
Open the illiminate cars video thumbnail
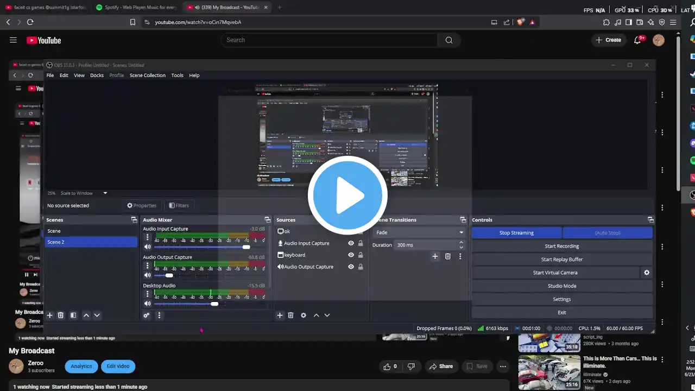click(549, 372)
